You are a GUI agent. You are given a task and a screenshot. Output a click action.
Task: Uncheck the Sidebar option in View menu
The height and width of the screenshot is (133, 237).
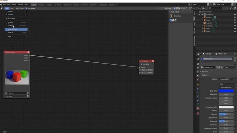[7, 14]
